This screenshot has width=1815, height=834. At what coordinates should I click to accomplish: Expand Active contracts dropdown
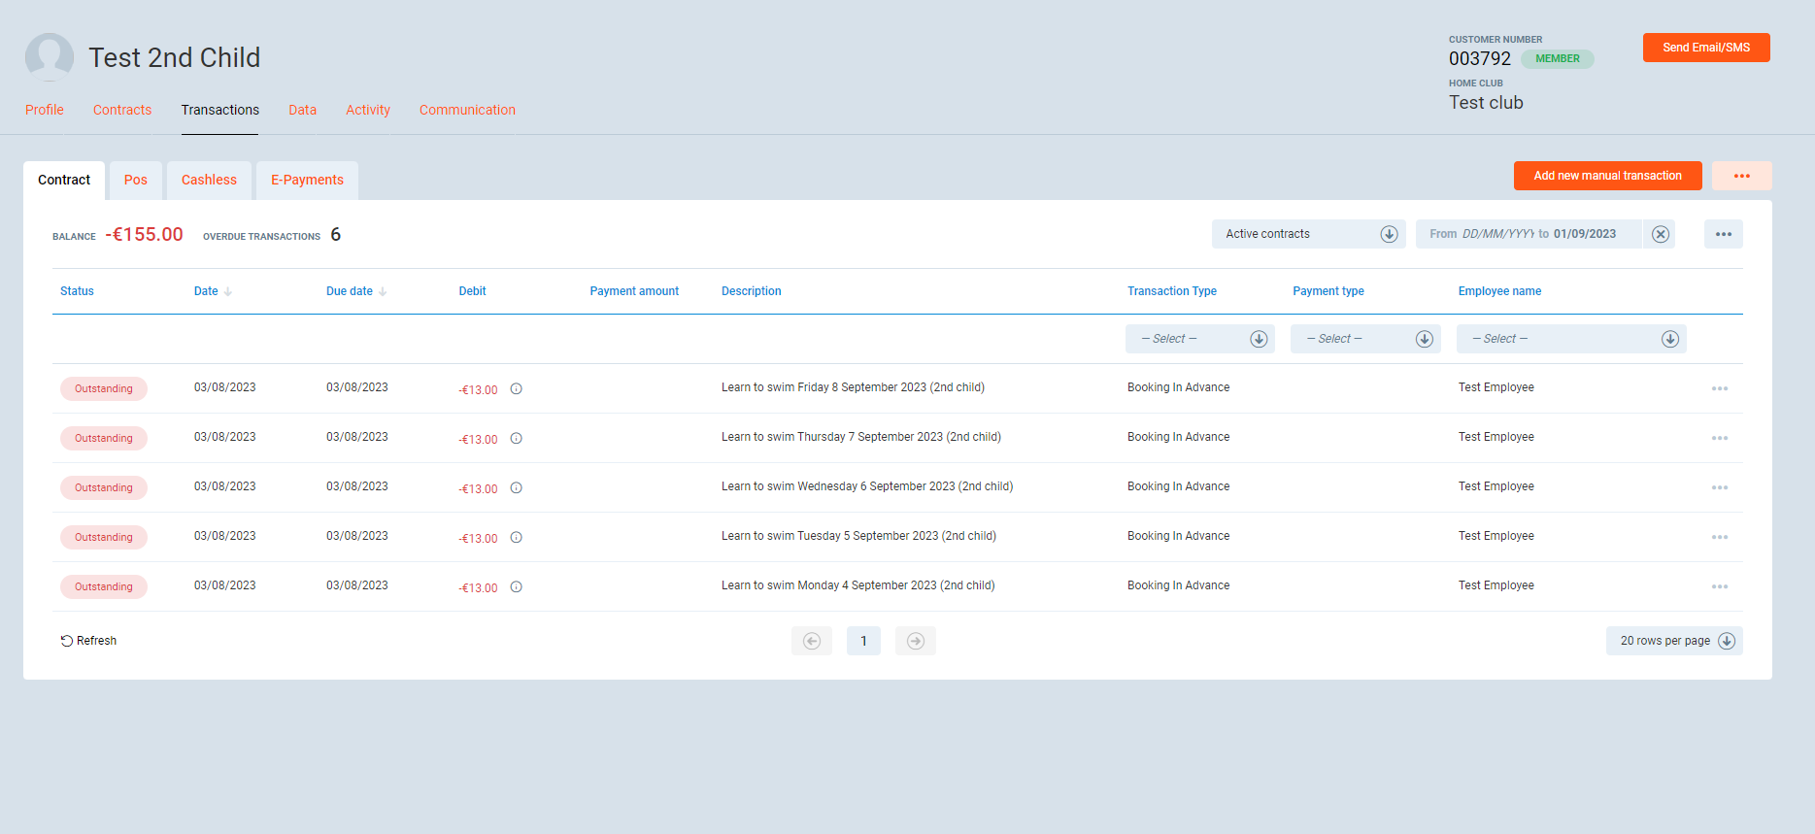1305,234
